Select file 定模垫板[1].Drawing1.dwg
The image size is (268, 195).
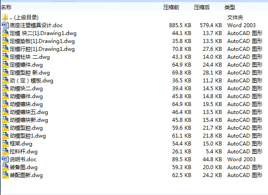click(42, 41)
